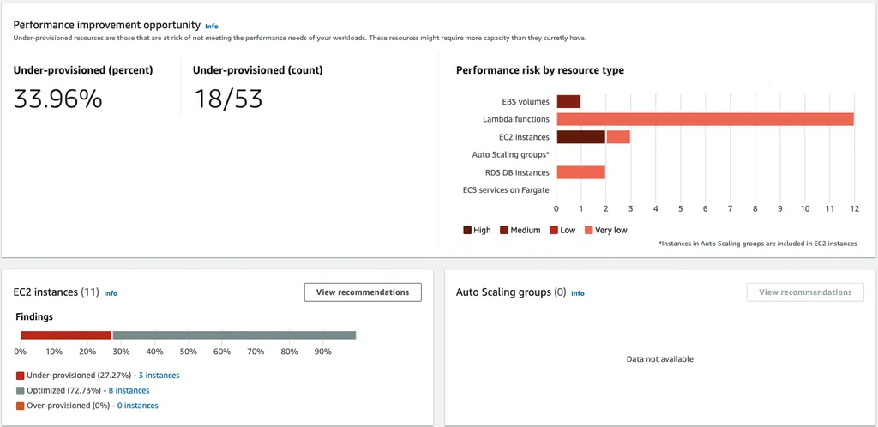Screen dimensions: 878x427
Task: Open Info link beside Performance improvement opportunity
Action: tap(212, 27)
